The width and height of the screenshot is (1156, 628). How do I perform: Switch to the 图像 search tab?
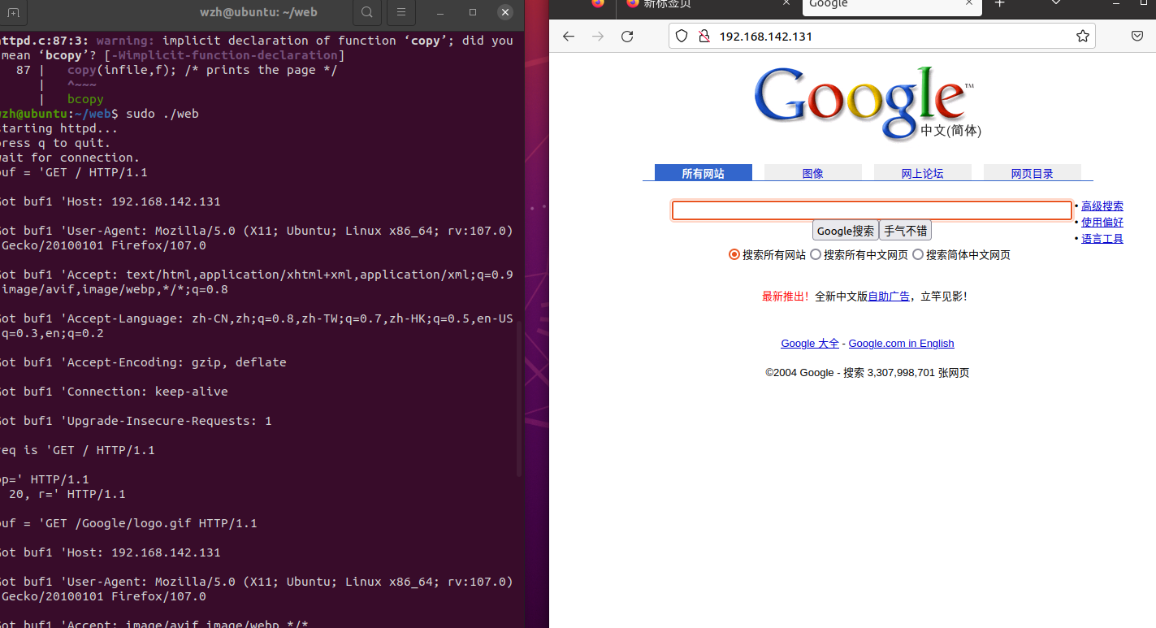[x=813, y=173]
